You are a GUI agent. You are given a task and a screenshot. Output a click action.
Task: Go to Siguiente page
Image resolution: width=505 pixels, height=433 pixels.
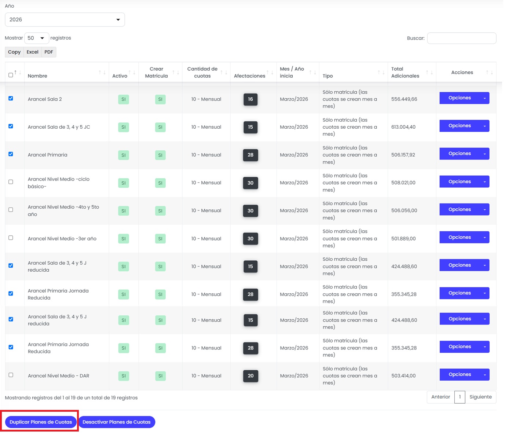480,397
